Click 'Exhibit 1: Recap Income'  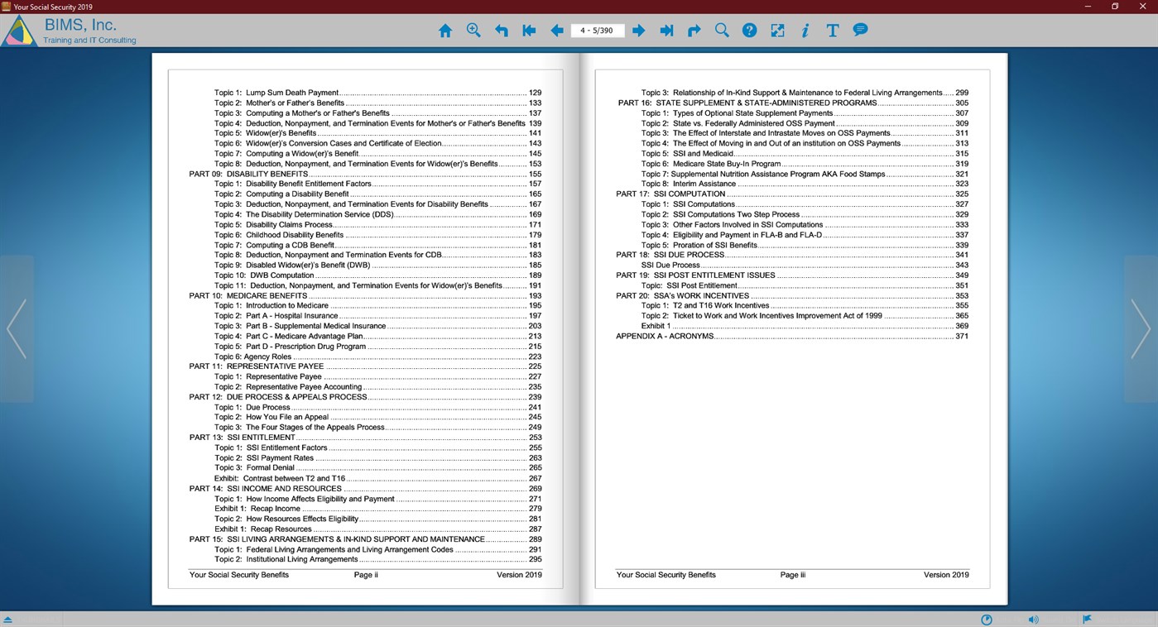click(377, 509)
